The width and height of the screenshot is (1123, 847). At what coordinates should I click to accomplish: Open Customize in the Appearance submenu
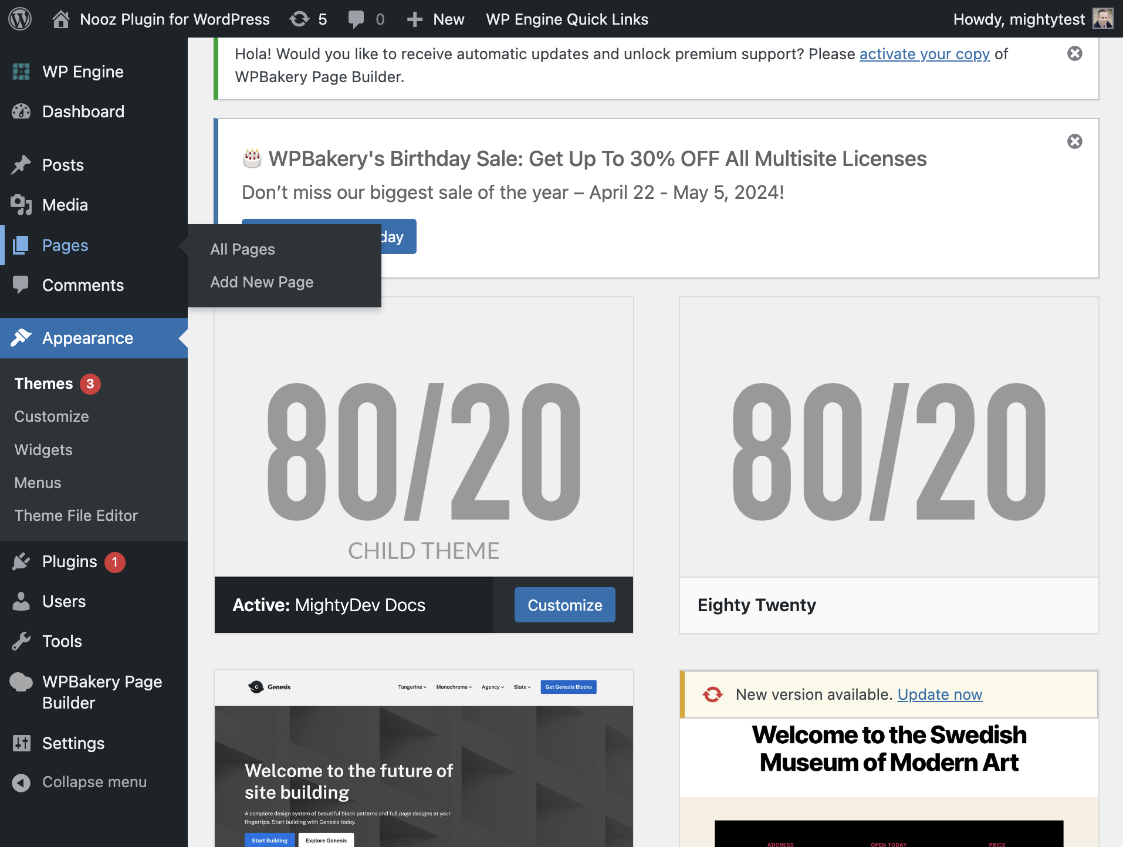(x=52, y=416)
